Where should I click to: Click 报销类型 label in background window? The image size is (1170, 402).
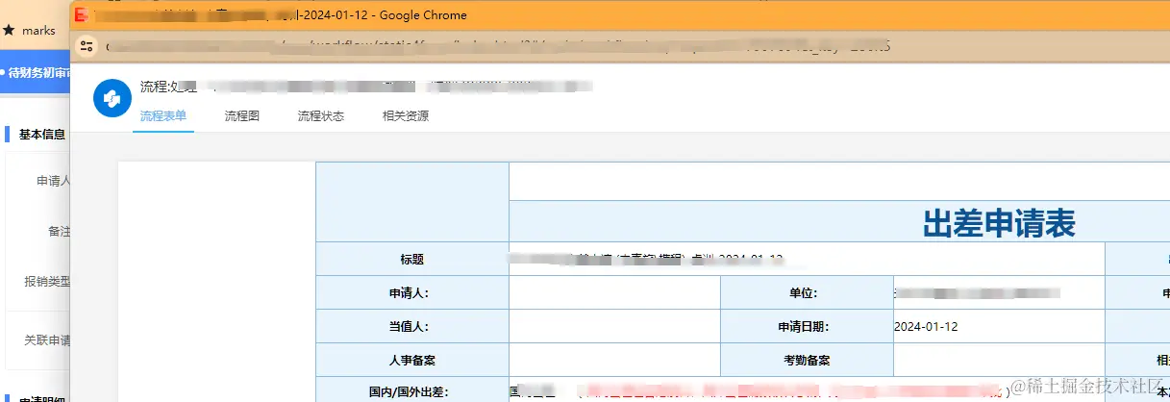click(x=47, y=282)
